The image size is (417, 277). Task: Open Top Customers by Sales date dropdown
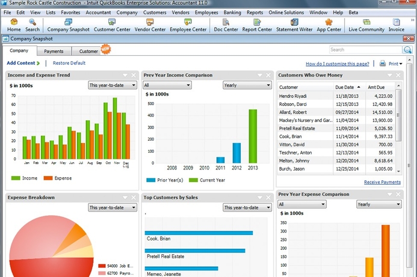(247, 207)
